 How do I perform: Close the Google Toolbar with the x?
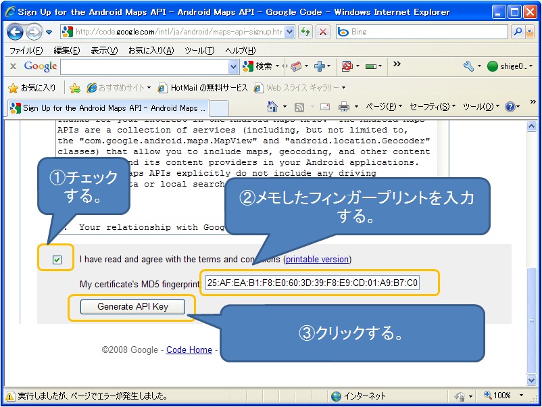pyautogui.click(x=13, y=66)
